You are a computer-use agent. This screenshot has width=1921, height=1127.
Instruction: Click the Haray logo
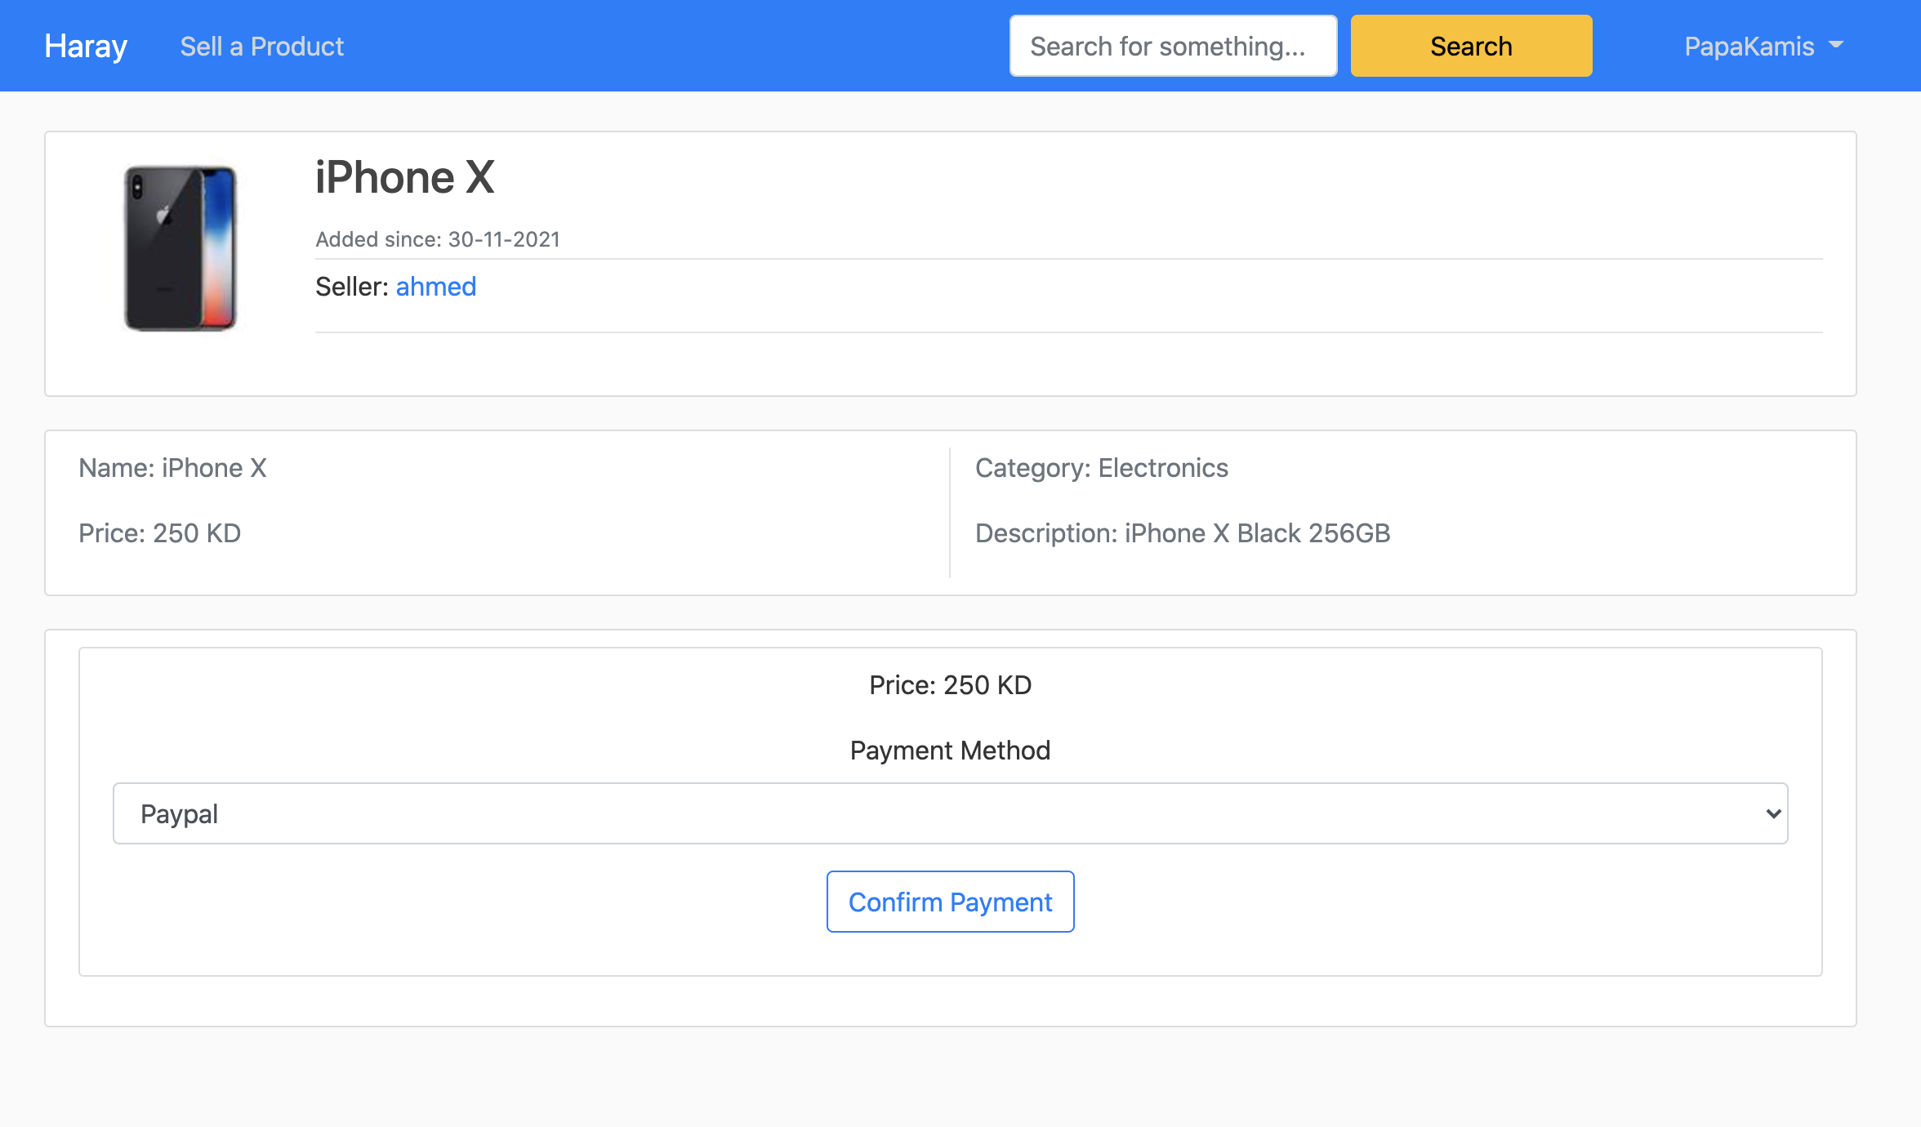tap(85, 46)
